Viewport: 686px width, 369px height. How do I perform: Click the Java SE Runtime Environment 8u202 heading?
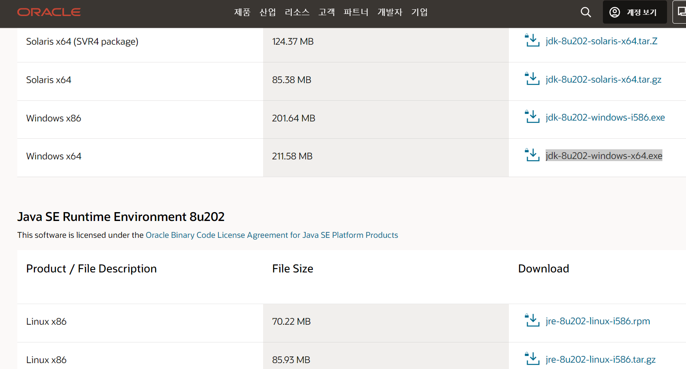[x=121, y=217]
